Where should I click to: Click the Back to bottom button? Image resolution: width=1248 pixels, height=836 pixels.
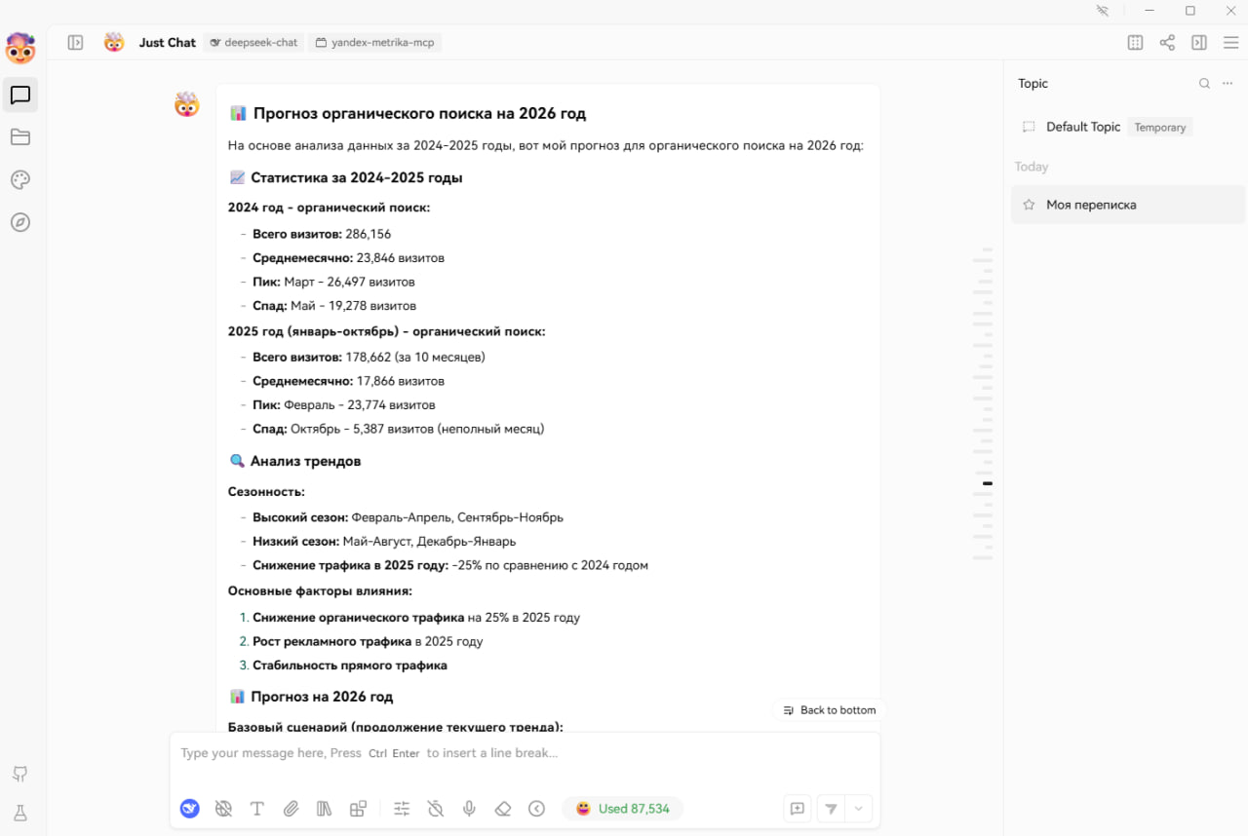[x=829, y=710]
